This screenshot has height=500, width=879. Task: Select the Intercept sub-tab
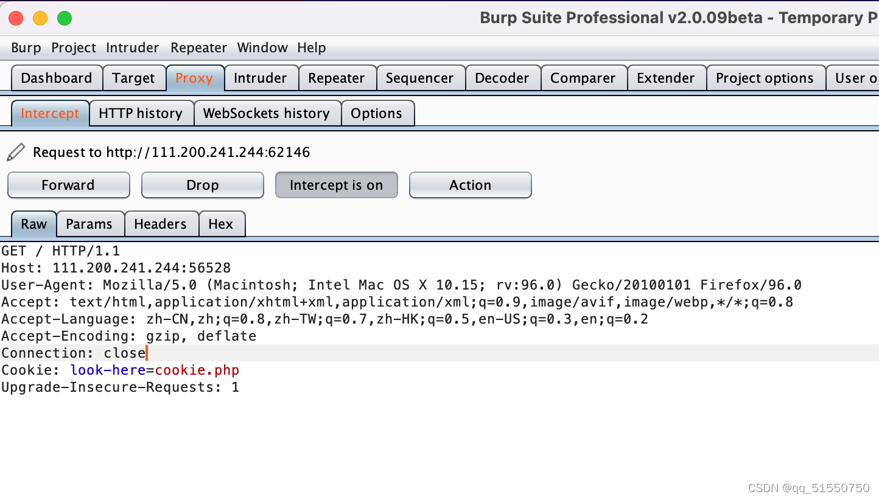point(50,114)
